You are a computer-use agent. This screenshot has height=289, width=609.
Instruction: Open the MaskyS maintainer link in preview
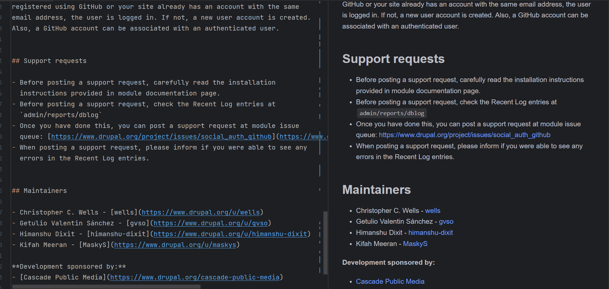[x=415, y=244]
